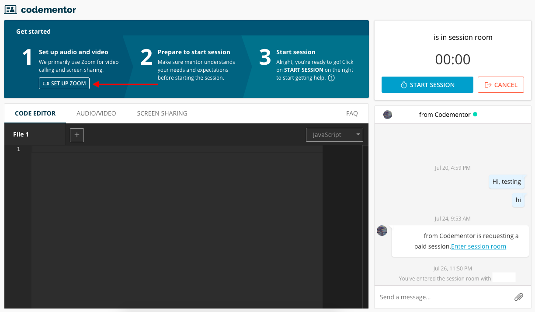Add a new file with plus icon
The height and width of the screenshot is (312, 535).
tap(77, 135)
